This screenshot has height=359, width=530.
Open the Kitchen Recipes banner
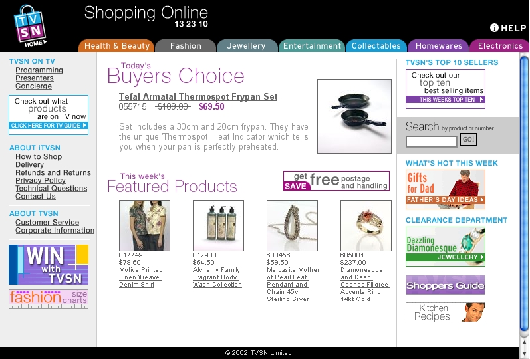coord(445,312)
